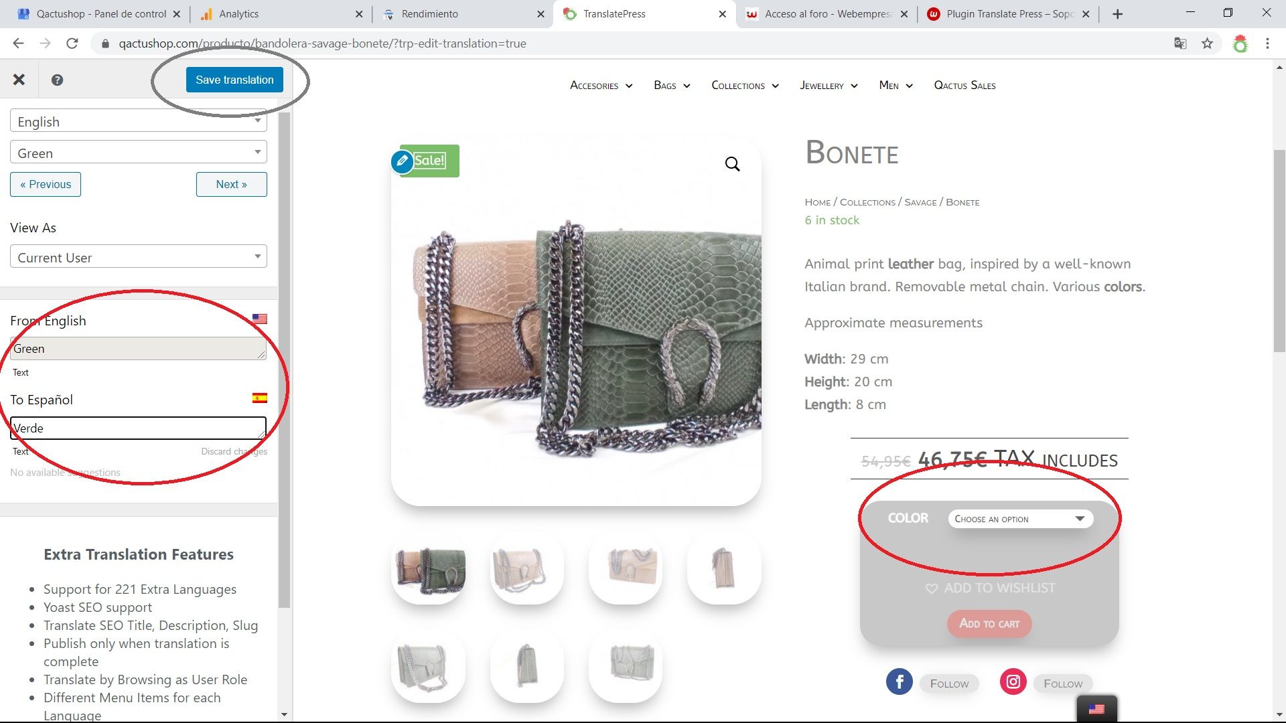Click the Verde Spanish translation field
The height and width of the screenshot is (723, 1286).
tap(138, 428)
